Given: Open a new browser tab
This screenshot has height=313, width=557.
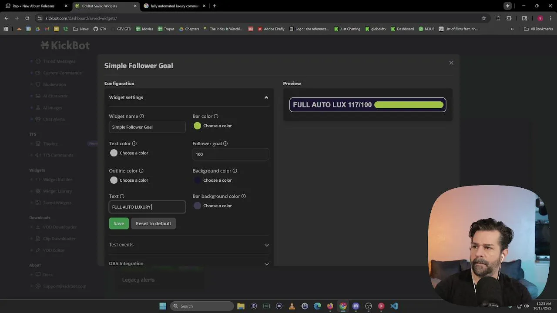Looking at the screenshot, I should pos(215,6).
